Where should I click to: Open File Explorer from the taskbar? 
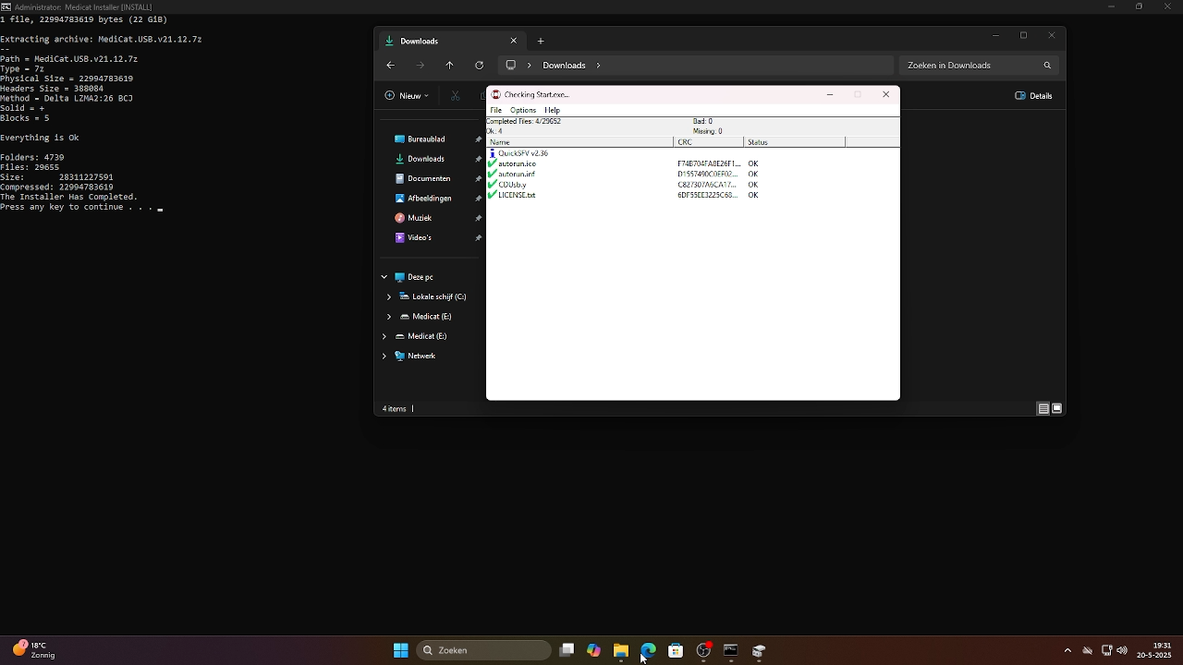(x=621, y=650)
